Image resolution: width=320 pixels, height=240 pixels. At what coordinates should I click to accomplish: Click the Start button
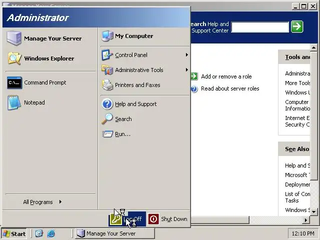pyautogui.click(x=14, y=233)
